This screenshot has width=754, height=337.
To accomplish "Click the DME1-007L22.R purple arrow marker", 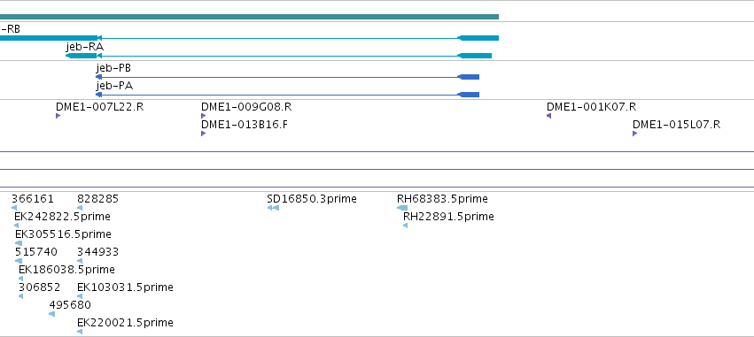I will coord(58,116).
